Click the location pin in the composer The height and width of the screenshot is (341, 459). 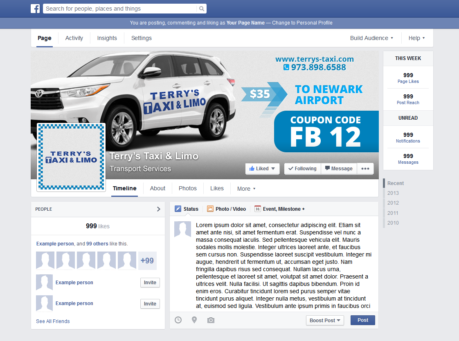point(194,320)
